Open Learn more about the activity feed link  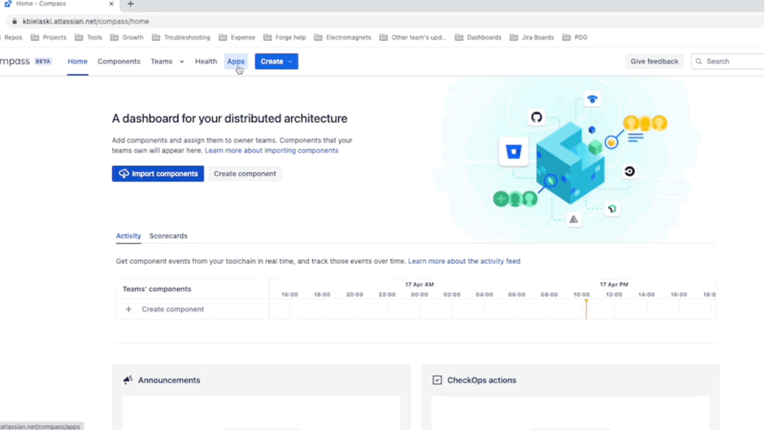(x=464, y=261)
